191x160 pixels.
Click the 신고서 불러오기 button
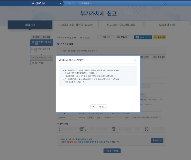pos(158,57)
